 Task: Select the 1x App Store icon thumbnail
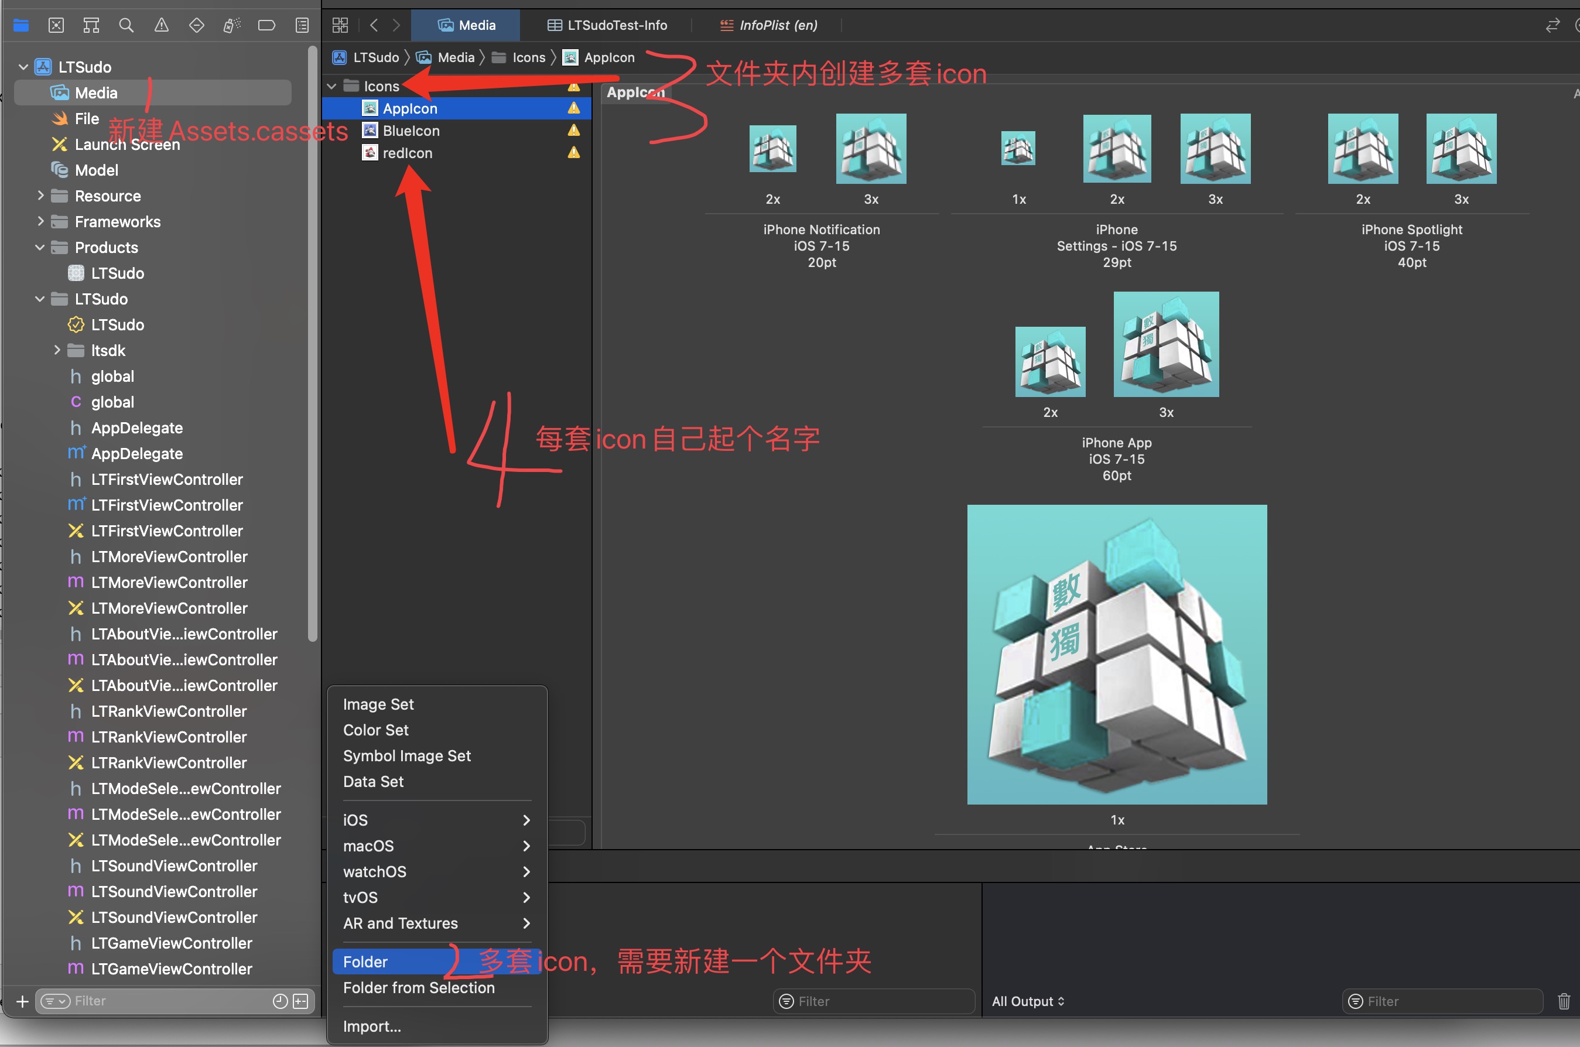coord(1117,655)
